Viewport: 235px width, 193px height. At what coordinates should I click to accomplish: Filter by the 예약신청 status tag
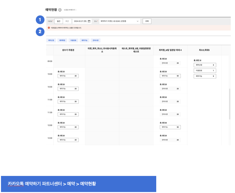51,40
